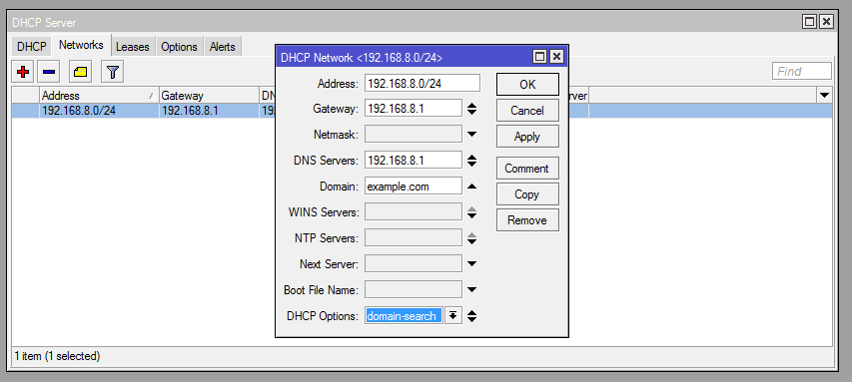Remove this DHCP network via Remove button
The image size is (852, 382).
click(527, 220)
